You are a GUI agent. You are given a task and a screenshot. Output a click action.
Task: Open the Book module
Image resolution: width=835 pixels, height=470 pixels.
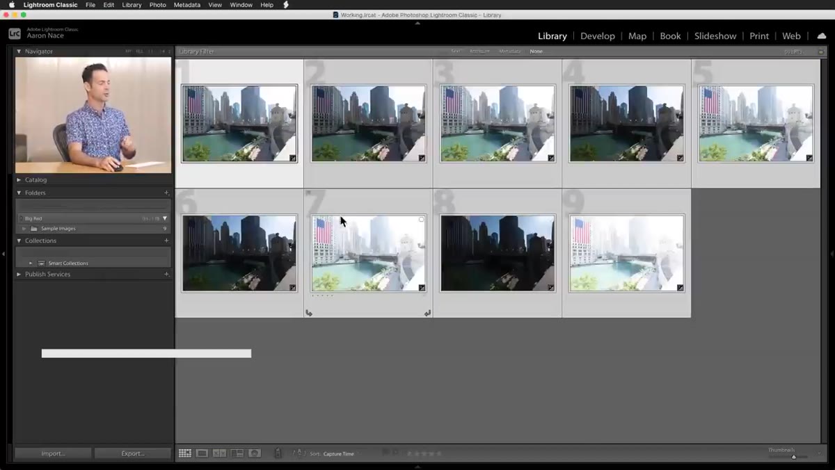(x=670, y=36)
